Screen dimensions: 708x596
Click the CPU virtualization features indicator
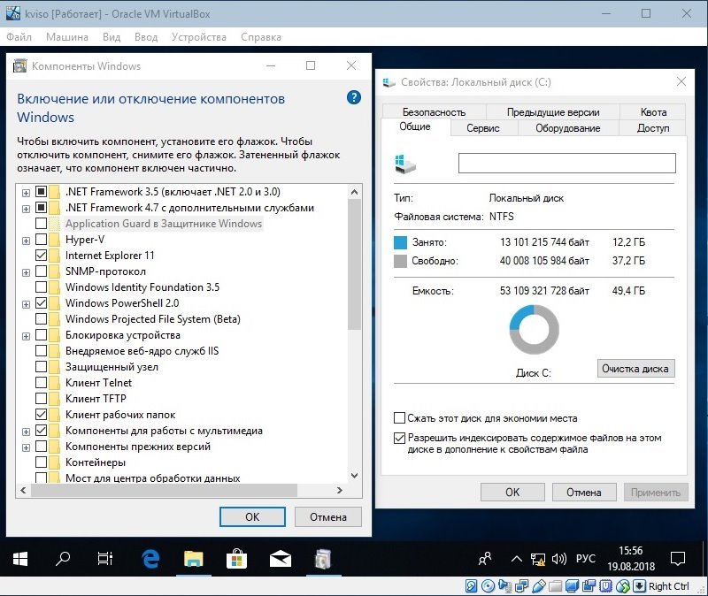(x=605, y=586)
